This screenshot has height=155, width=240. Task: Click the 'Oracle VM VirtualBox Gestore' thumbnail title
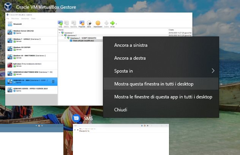coord(46,7)
